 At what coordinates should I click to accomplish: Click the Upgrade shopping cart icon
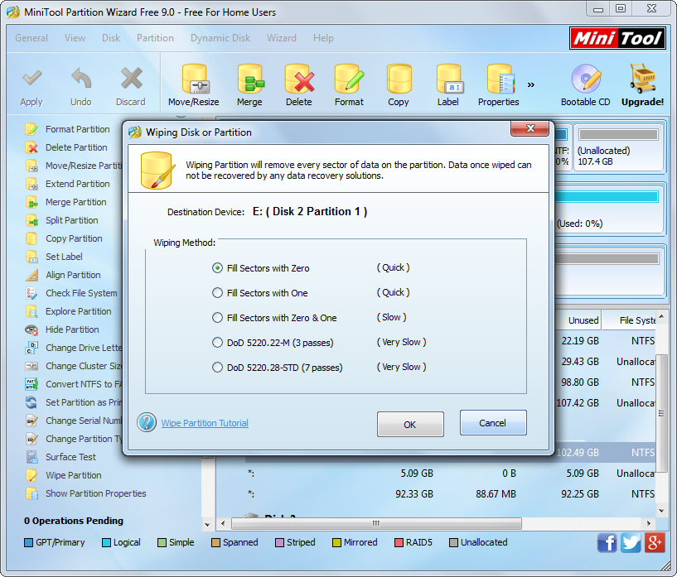642,81
